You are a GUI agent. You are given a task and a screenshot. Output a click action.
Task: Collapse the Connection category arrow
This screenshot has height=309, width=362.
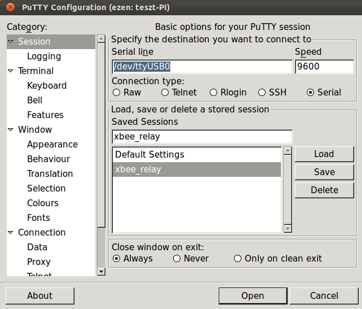click(11, 232)
